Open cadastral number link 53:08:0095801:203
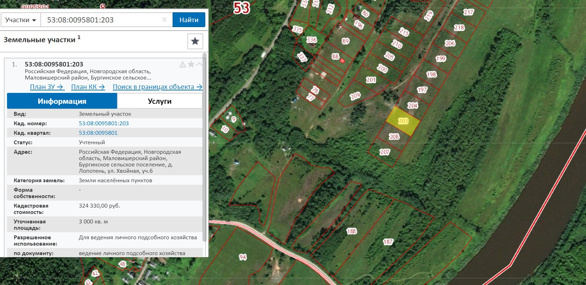586x285 pixels. click(x=104, y=123)
